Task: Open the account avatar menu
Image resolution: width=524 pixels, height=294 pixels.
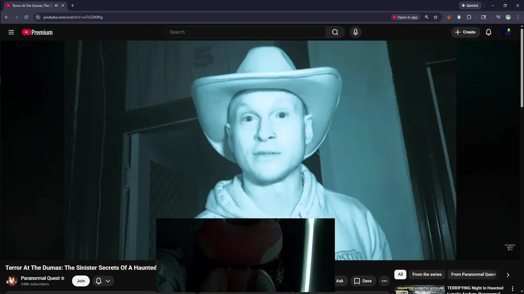Action: pyautogui.click(x=506, y=32)
